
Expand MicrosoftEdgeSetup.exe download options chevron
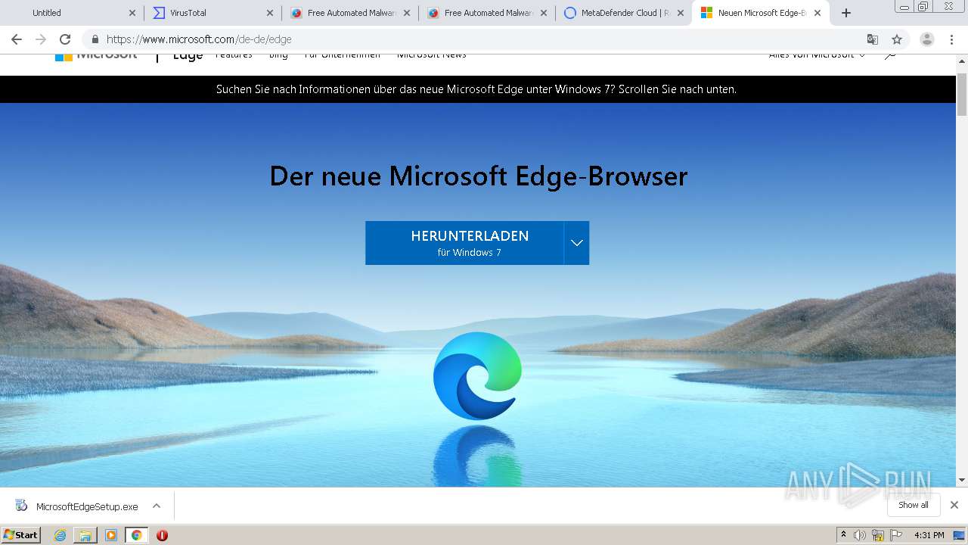click(x=157, y=506)
